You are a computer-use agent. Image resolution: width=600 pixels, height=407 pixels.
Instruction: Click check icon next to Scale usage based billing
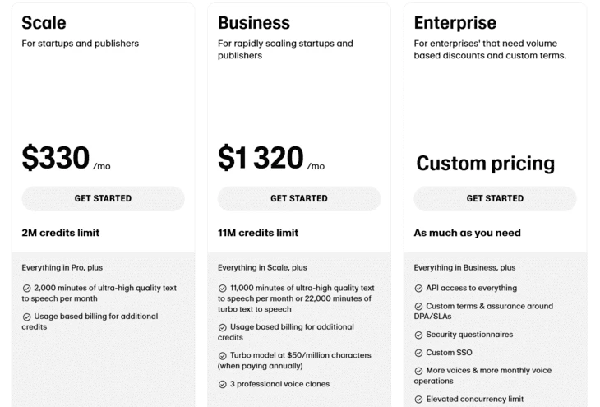[x=27, y=317]
